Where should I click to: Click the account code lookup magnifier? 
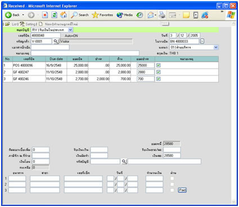point(124,161)
